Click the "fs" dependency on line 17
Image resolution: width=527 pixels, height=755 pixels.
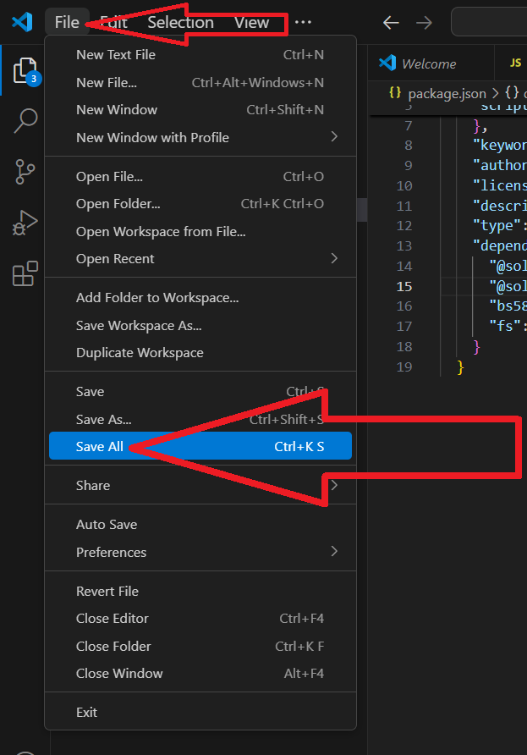(505, 326)
